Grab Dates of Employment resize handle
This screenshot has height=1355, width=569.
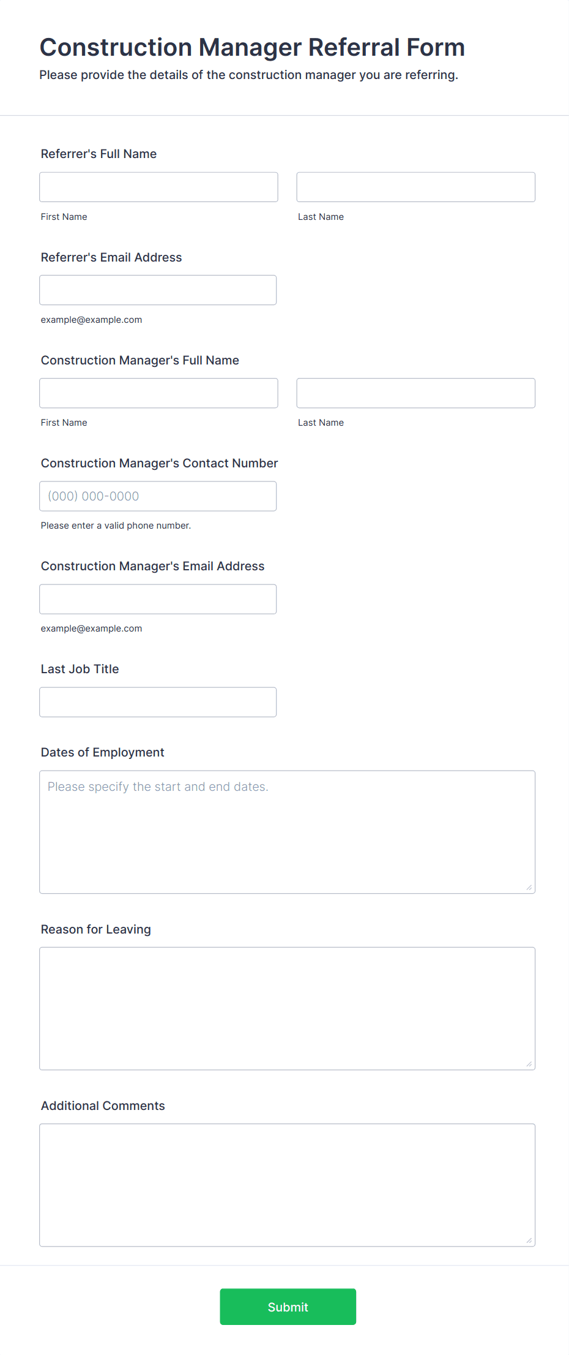pyautogui.click(x=529, y=887)
